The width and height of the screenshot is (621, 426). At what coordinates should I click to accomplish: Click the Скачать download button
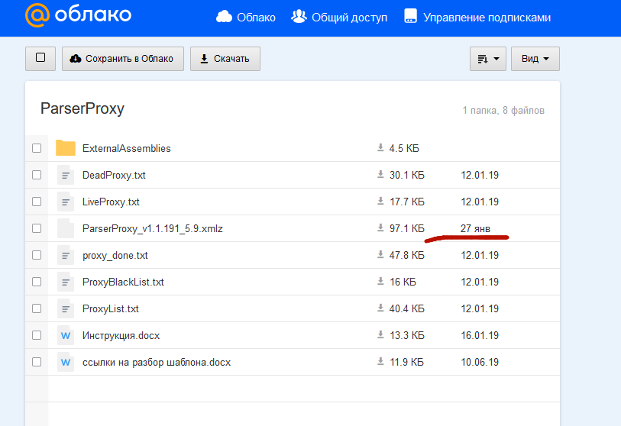225,59
